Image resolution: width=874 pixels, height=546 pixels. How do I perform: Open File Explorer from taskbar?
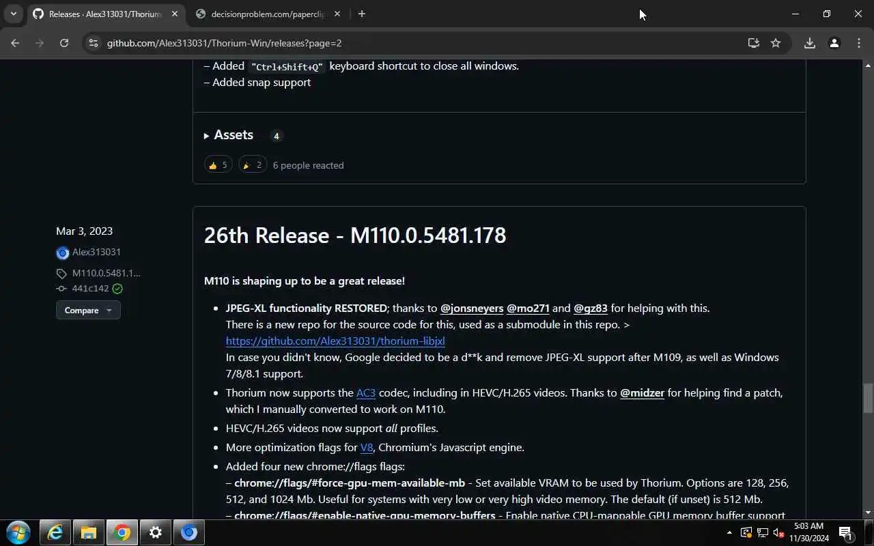pos(89,532)
